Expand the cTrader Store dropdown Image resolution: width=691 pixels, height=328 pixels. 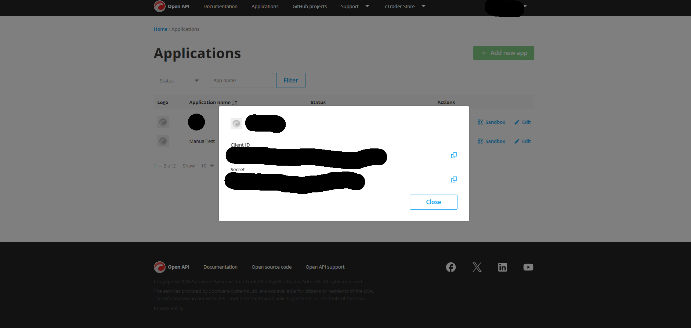click(405, 7)
